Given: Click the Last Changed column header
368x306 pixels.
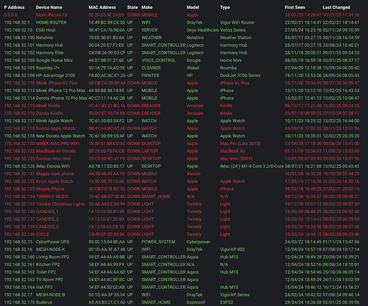Looking at the screenshot, I should [336, 7].
